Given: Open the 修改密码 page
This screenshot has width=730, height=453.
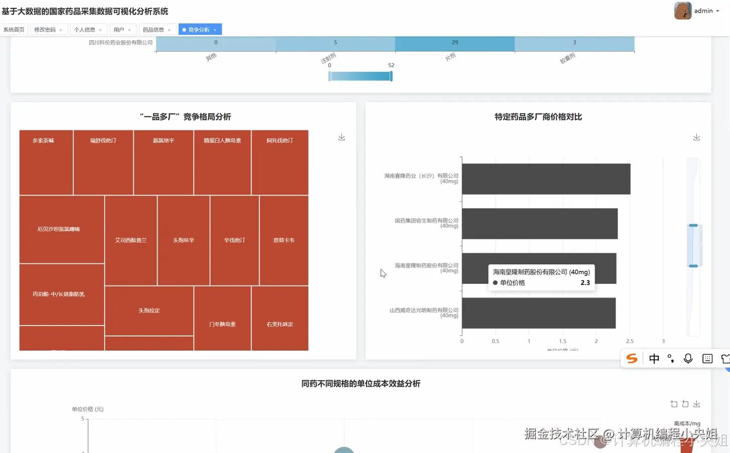Looking at the screenshot, I should (x=46, y=29).
